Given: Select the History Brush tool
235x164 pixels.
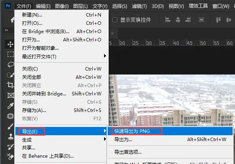Looking at the screenshot, I should pos(10,147).
